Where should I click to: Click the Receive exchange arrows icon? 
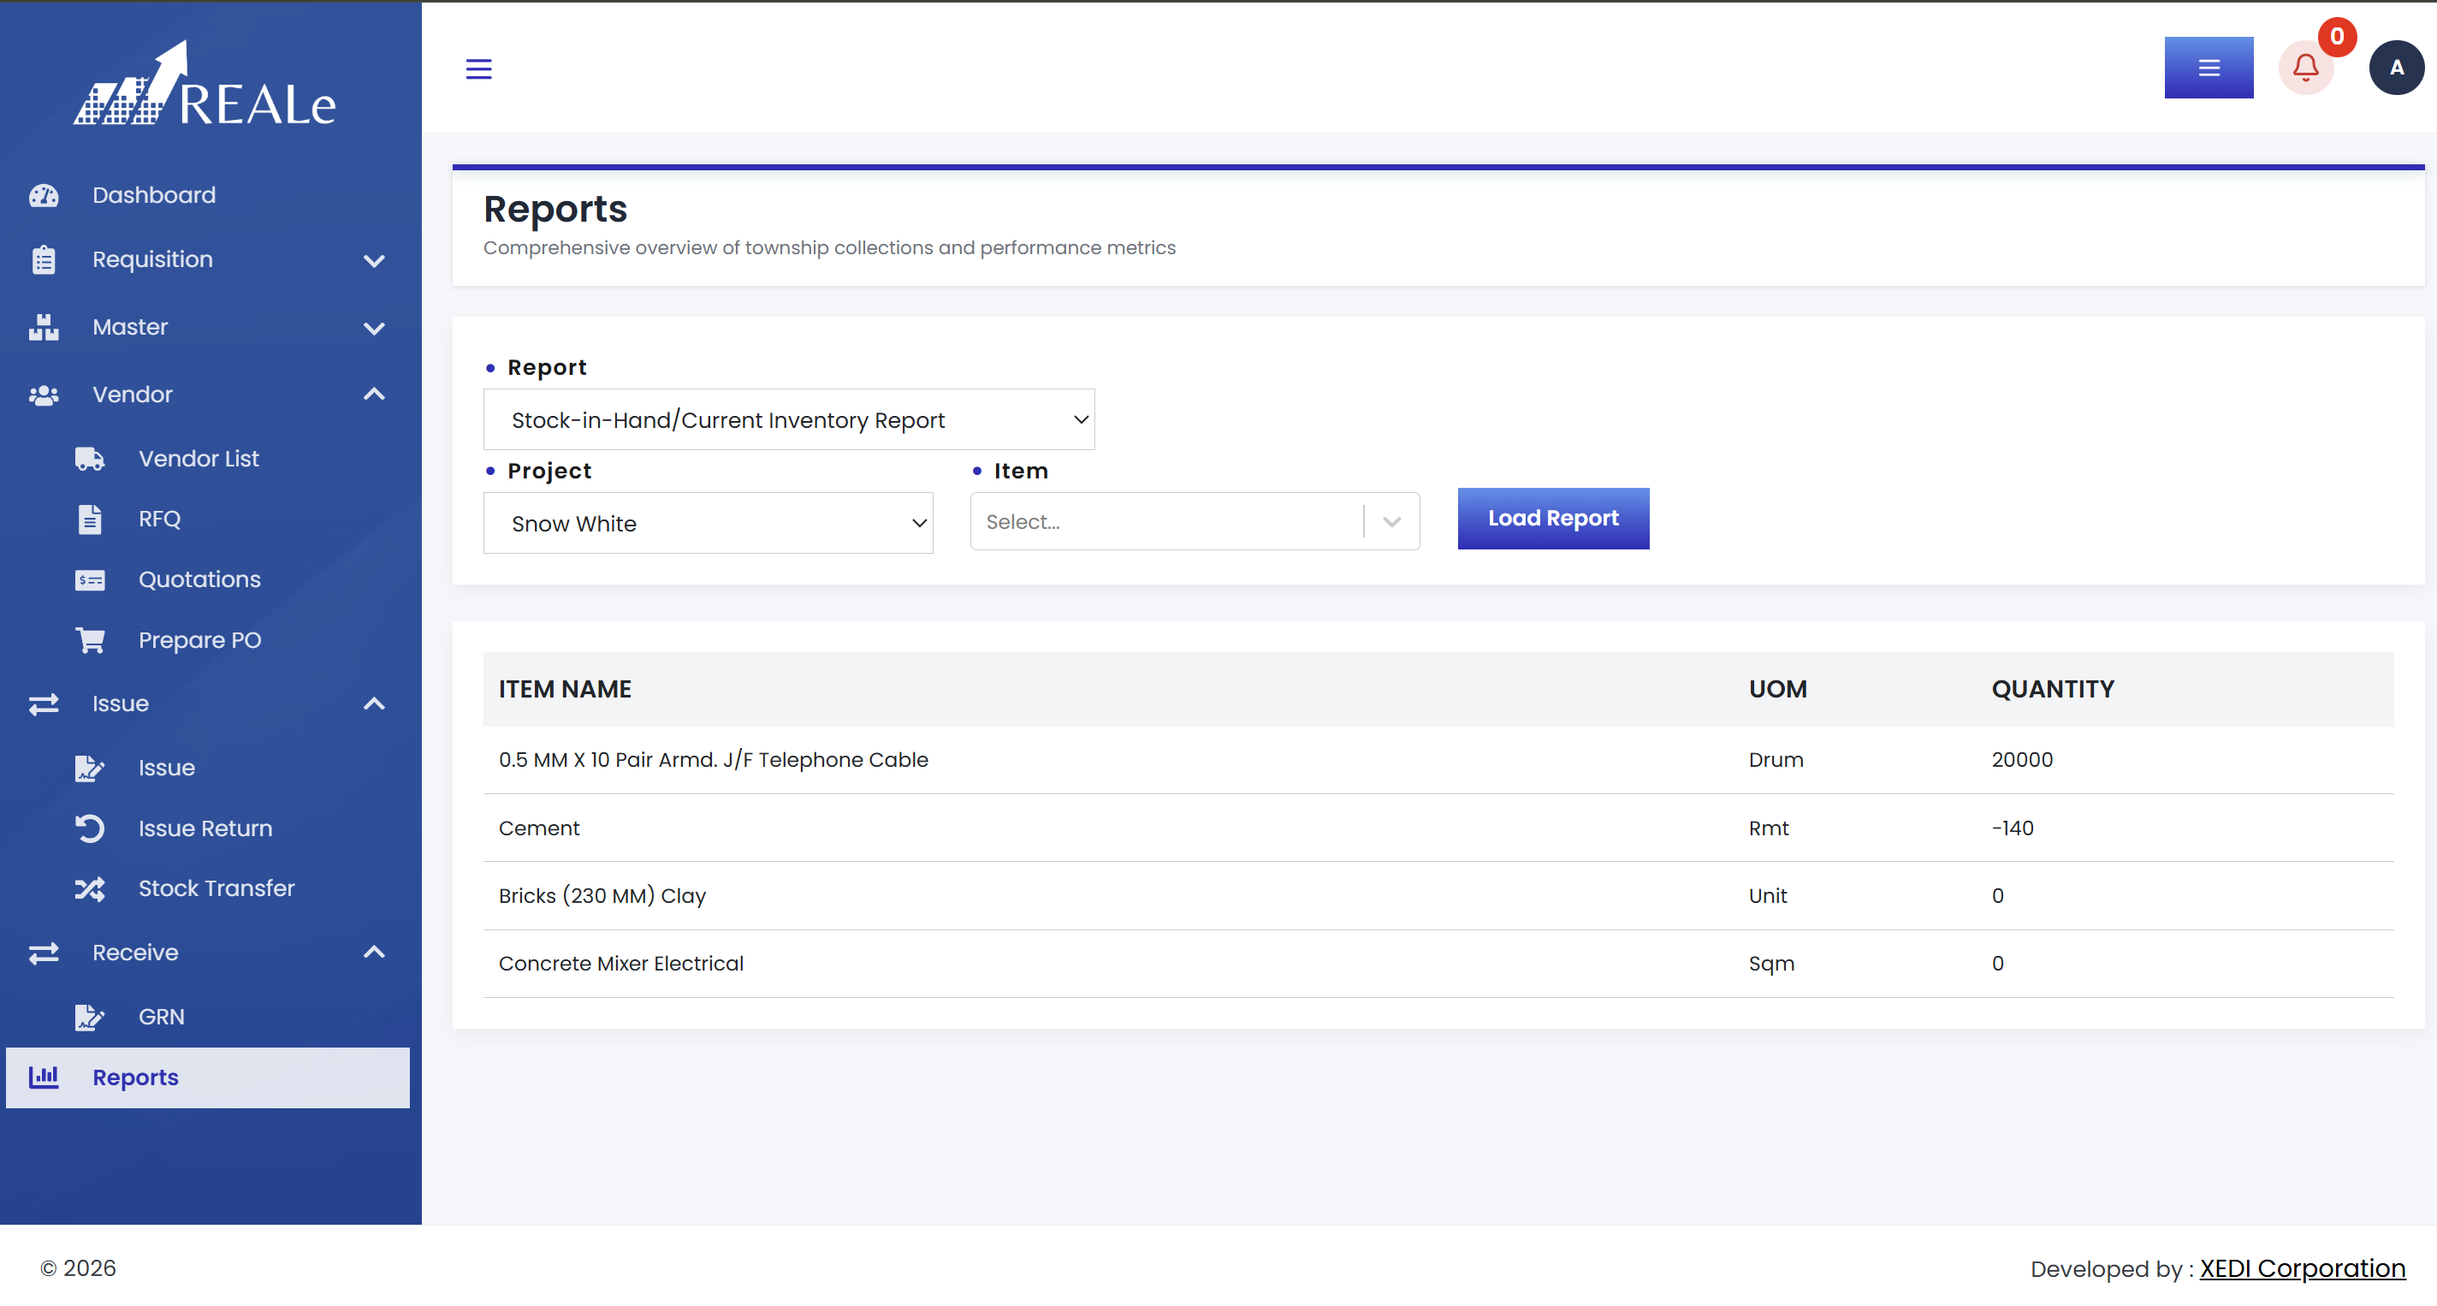pos(44,953)
